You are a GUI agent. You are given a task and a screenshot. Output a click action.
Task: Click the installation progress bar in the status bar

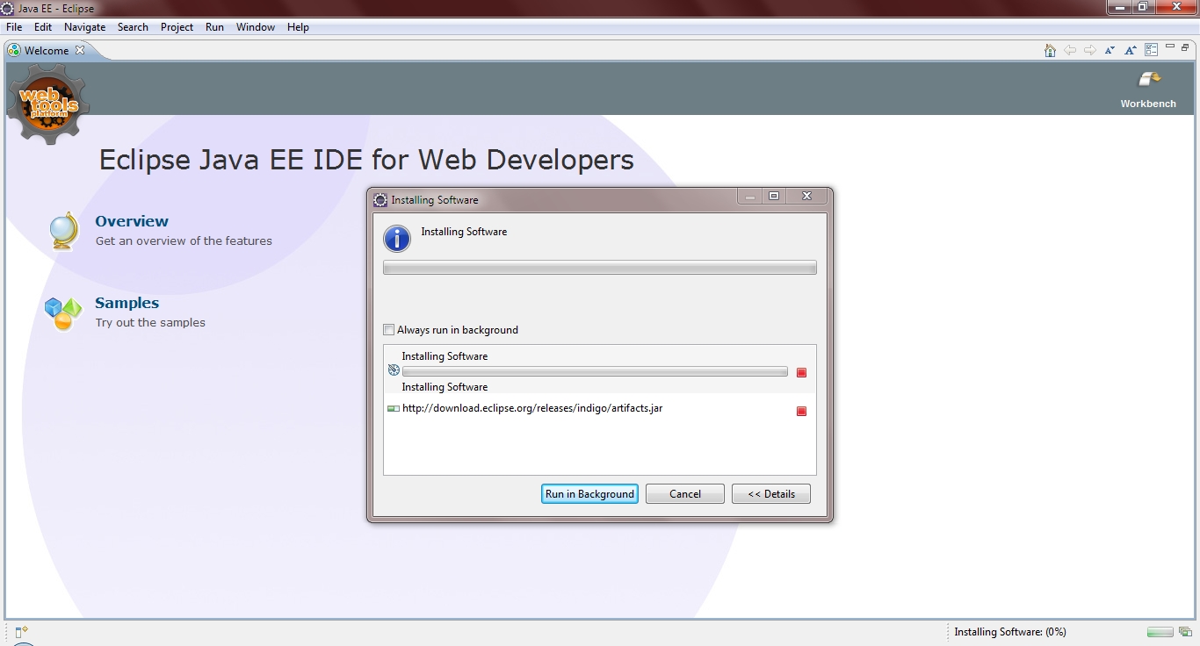1160,631
